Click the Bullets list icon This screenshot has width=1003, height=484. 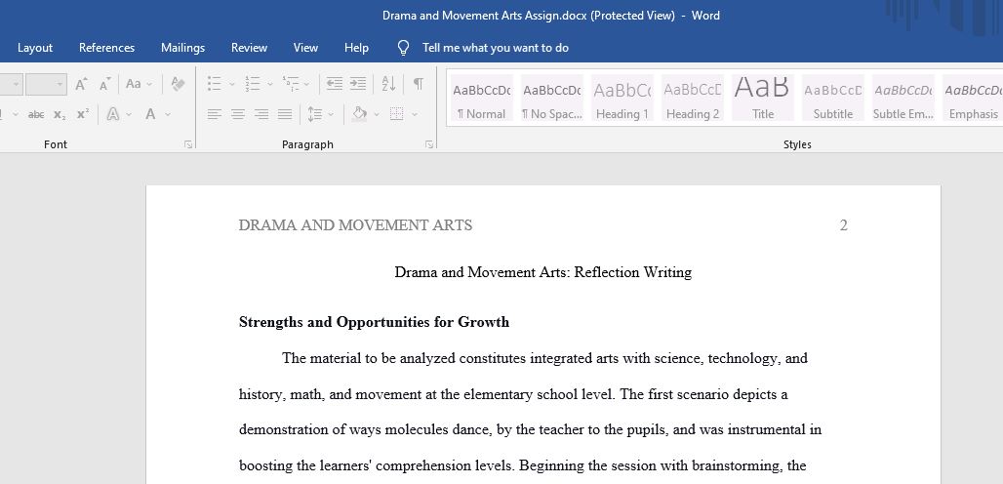[215, 84]
